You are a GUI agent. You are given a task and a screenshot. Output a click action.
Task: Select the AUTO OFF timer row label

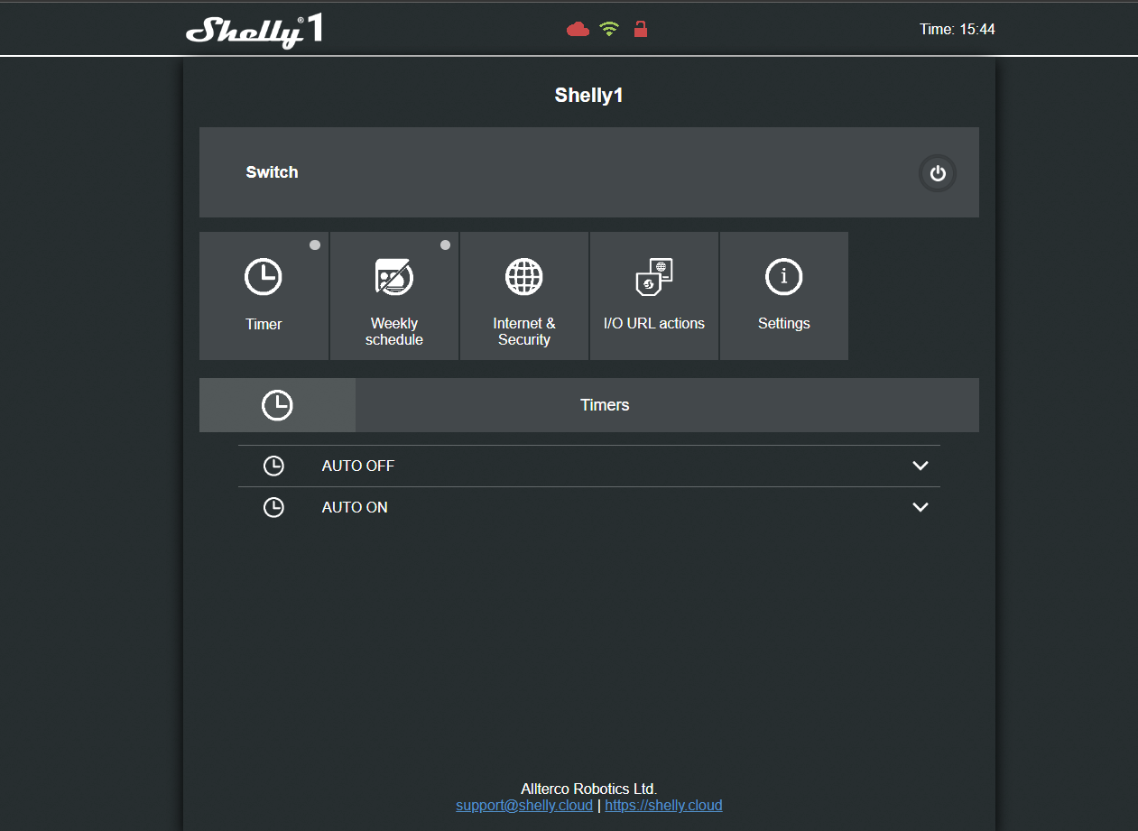coord(358,466)
